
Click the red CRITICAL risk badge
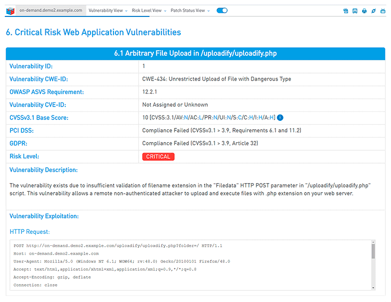click(158, 157)
